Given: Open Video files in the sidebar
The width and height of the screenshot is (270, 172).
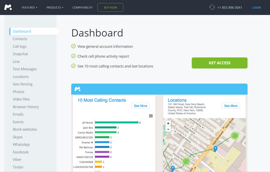Looking at the screenshot, I should coord(21,99).
